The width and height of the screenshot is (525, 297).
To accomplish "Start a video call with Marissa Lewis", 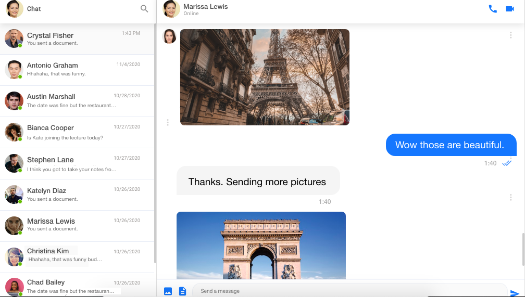I will point(509,9).
